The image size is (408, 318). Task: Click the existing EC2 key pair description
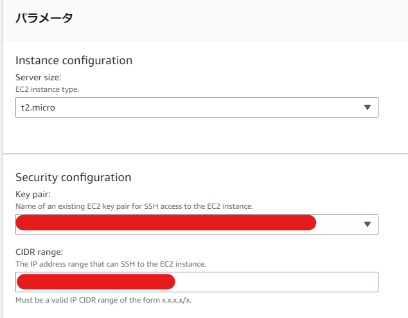point(134,206)
